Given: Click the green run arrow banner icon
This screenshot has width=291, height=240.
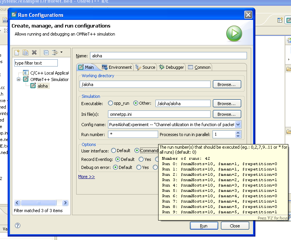Looking at the screenshot, I should click(x=234, y=34).
